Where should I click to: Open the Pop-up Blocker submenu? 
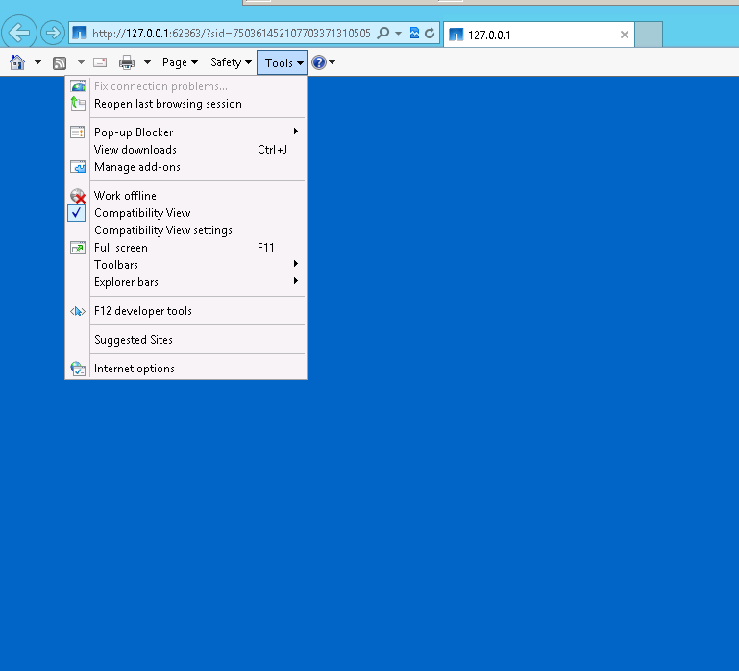(x=185, y=132)
